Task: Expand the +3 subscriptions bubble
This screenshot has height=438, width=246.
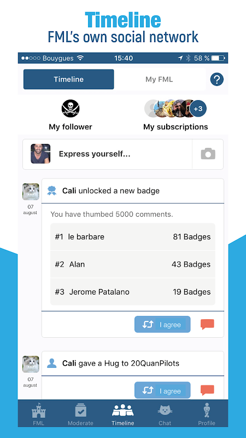Action: [x=198, y=108]
